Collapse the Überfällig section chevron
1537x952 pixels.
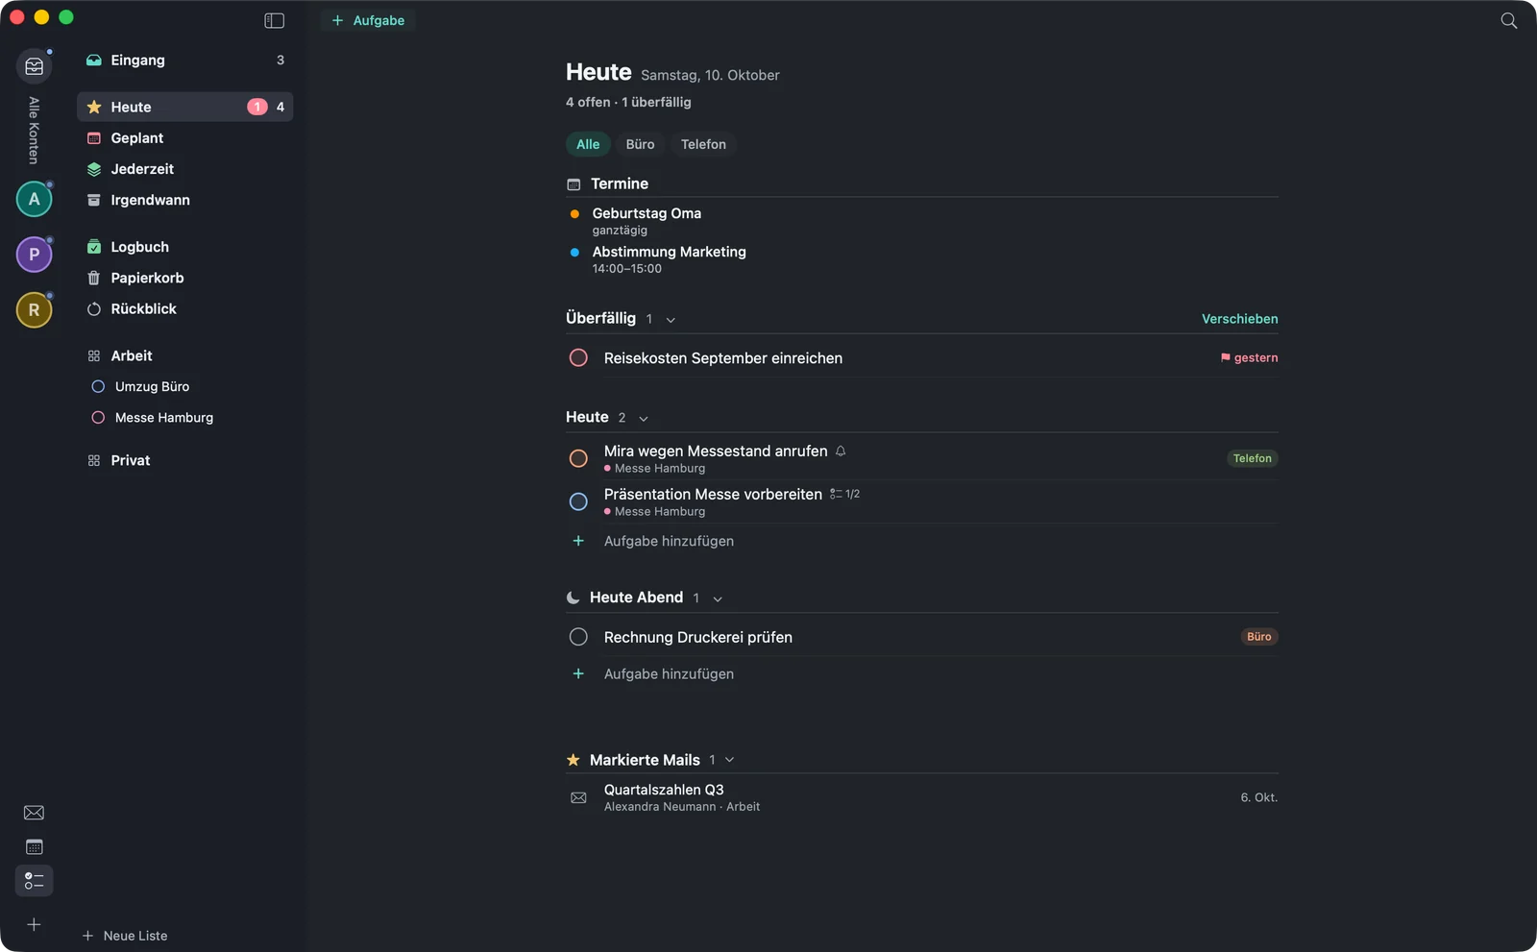671,320
